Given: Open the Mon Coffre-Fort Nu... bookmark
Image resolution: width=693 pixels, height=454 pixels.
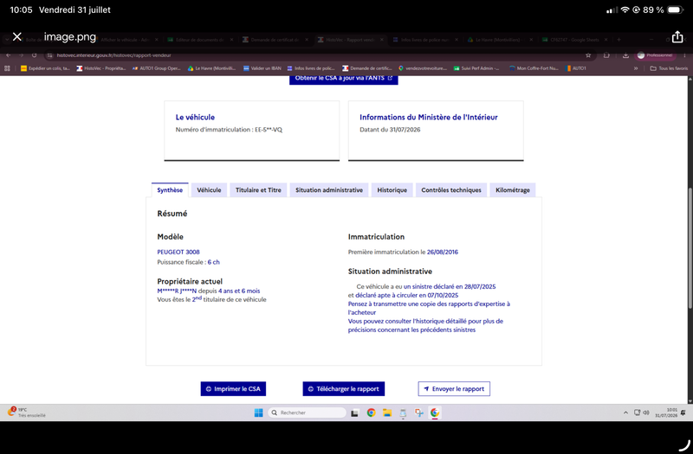Looking at the screenshot, I should click(x=534, y=68).
